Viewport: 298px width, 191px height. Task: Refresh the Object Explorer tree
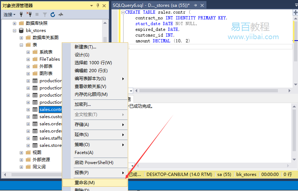tap(53, 14)
